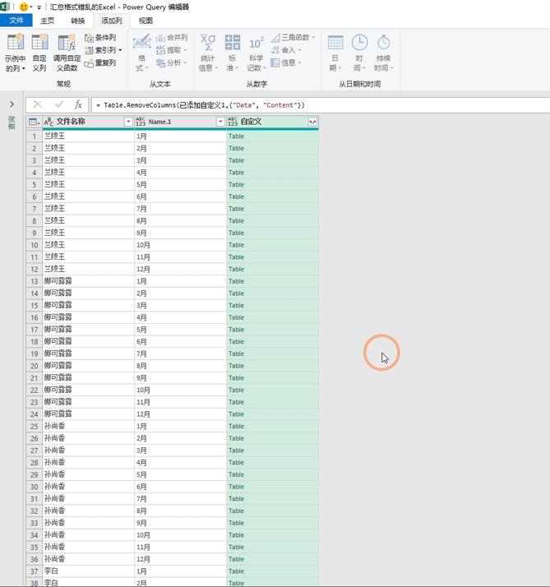
Task: Click Merge Columns (合并列)
Action: (172, 38)
